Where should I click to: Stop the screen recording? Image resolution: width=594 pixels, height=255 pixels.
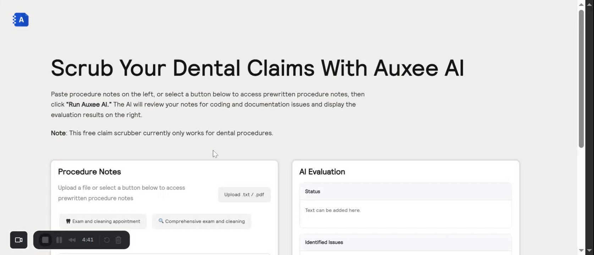[45, 240]
